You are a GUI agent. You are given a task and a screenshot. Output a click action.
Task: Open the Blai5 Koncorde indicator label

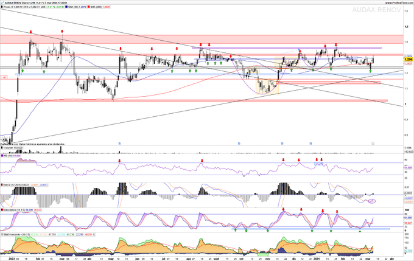(16, 234)
